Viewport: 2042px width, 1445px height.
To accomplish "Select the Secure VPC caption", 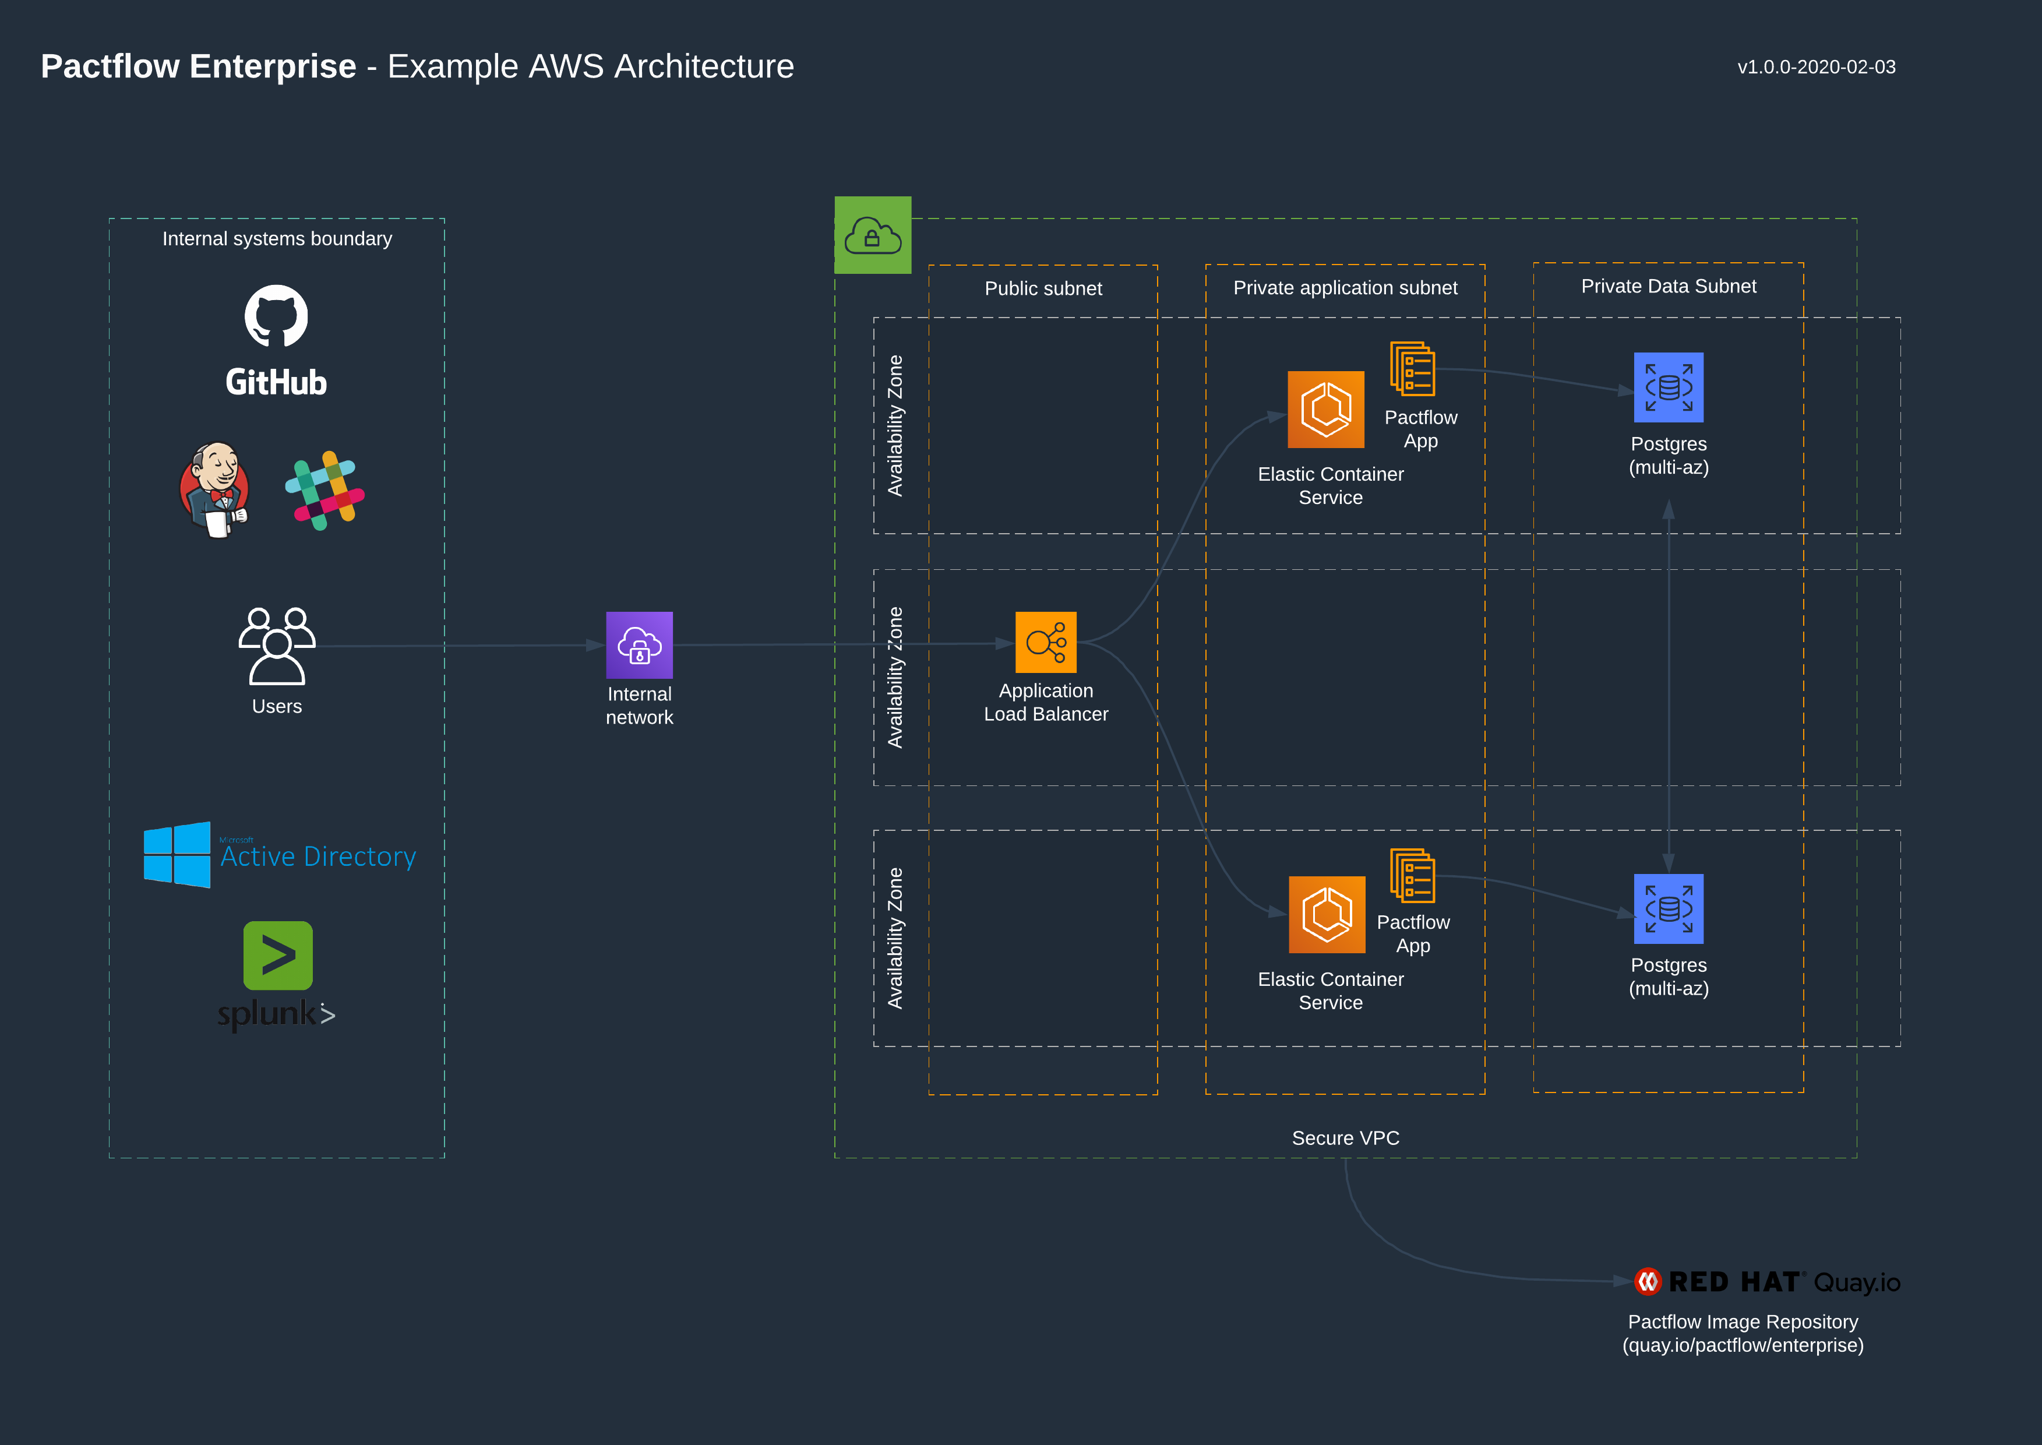I will click(x=1346, y=1137).
